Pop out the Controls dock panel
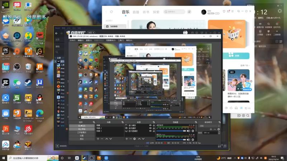 (x=94, y=122)
